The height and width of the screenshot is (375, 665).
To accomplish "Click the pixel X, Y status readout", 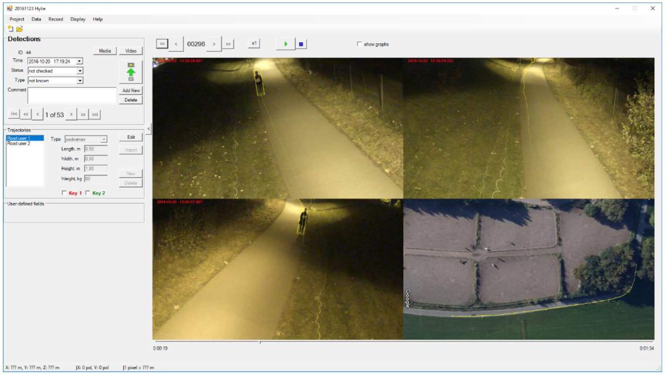I will click(92, 368).
